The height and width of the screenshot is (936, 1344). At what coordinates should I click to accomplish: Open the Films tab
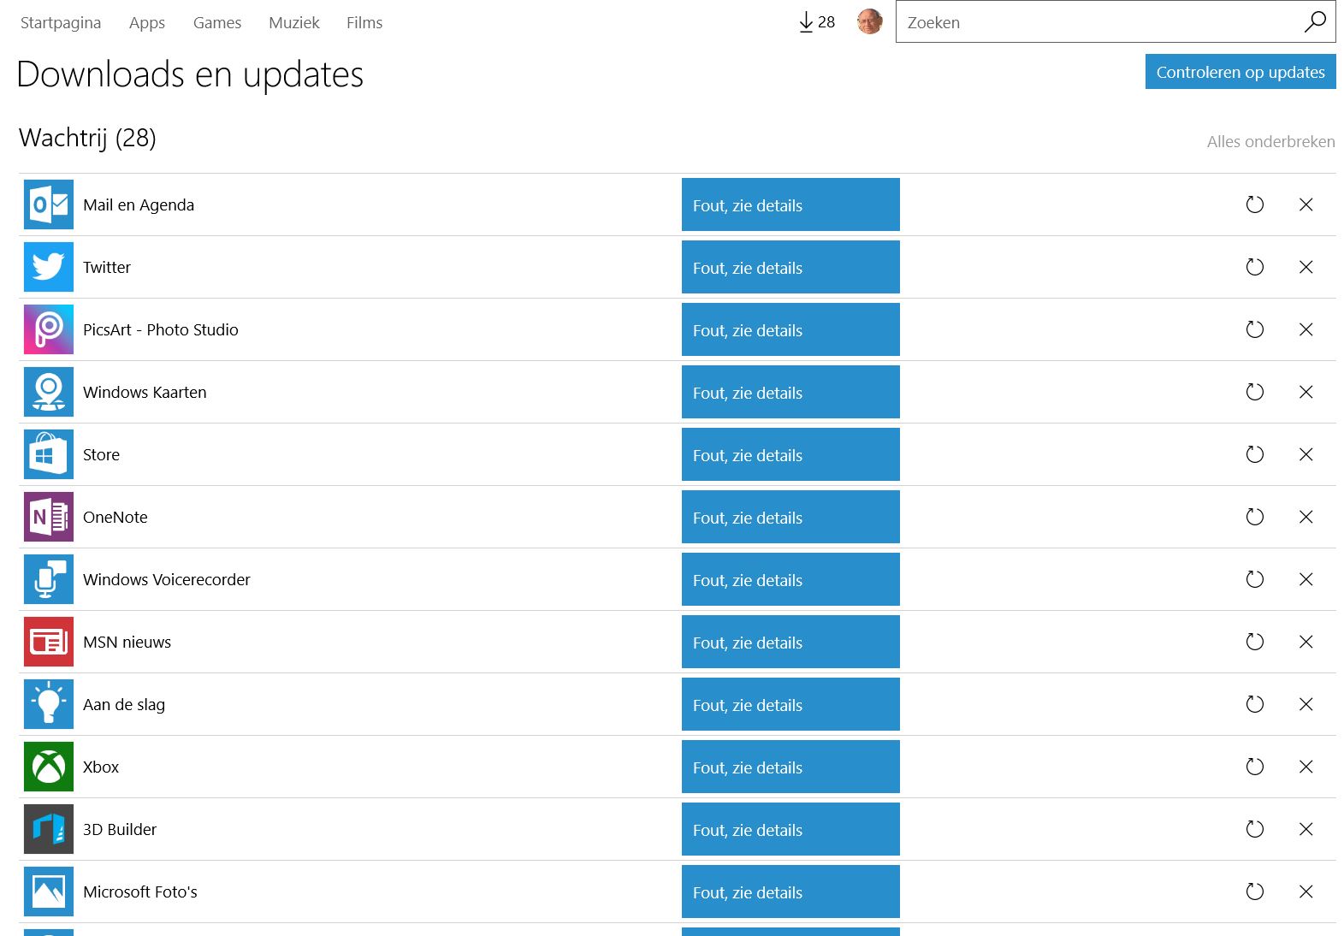click(x=364, y=23)
